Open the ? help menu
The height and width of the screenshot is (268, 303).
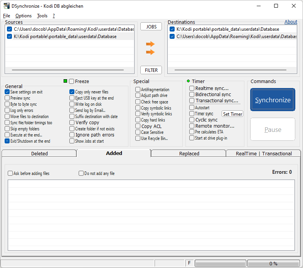54,16
